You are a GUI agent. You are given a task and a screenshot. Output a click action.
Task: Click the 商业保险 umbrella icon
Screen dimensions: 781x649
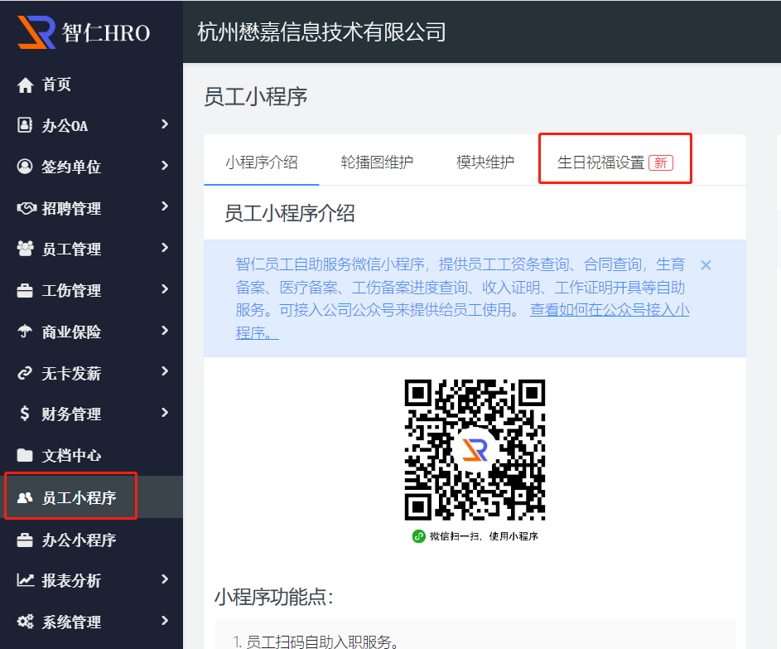25,332
